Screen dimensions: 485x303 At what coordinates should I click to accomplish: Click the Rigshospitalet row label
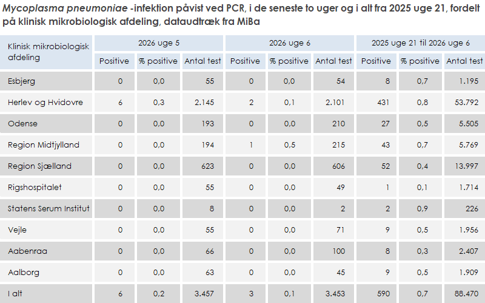point(35,188)
